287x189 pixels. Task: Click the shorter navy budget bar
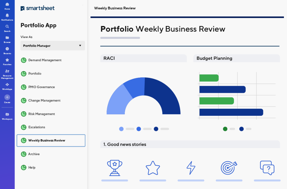223,89
